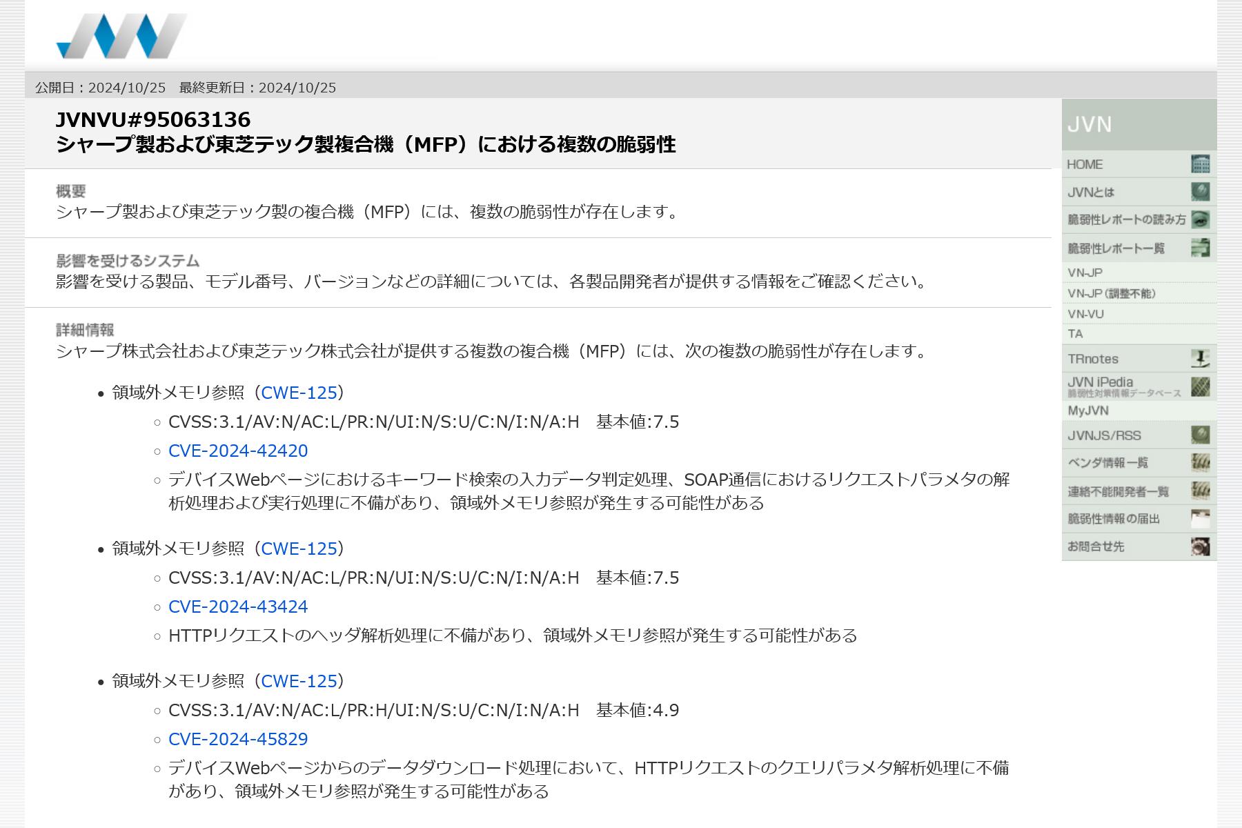Open 連絡不能開発者一覧 menu item
This screenshot has height=828, width=1242.
(1139, 491)
